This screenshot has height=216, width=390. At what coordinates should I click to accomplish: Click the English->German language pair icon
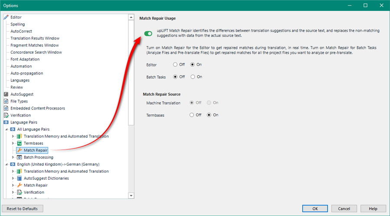[x=13, y=164]
